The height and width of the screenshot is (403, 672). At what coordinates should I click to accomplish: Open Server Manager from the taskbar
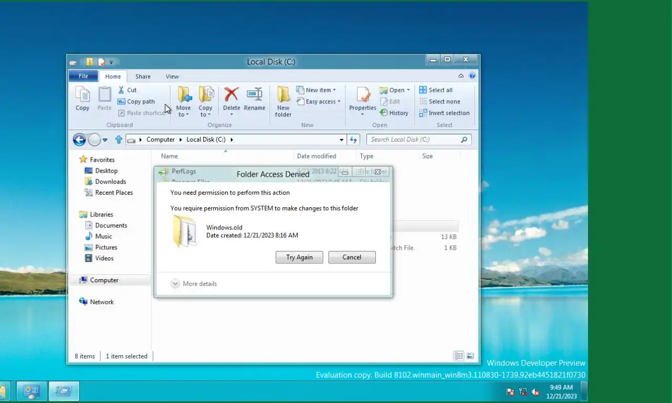click(x=32, y=391)
